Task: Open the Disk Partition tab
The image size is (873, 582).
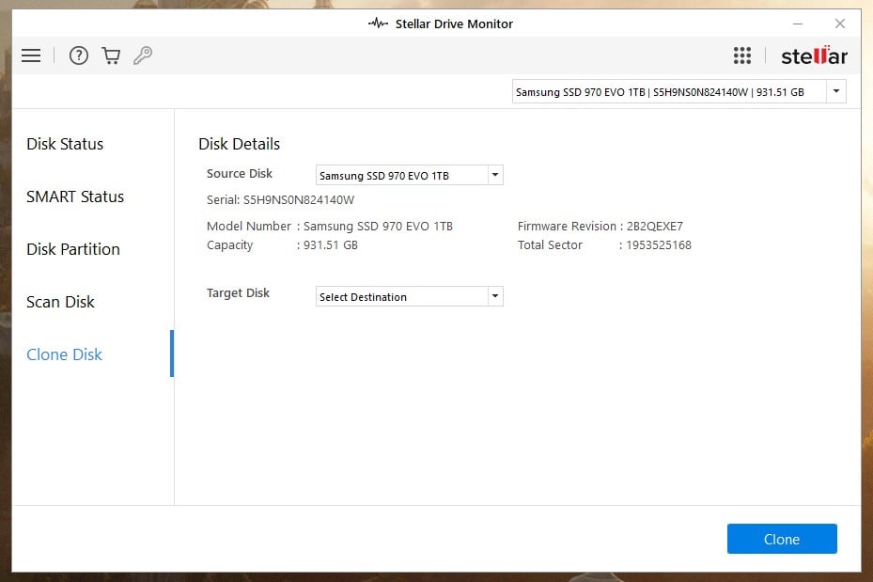Action: pyautogui.click(x=73, y=249)
